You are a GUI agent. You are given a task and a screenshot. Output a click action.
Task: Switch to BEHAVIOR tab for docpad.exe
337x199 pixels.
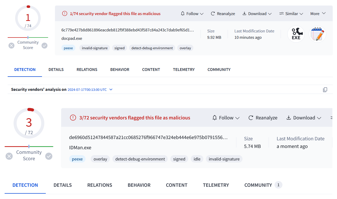(120, 69)
